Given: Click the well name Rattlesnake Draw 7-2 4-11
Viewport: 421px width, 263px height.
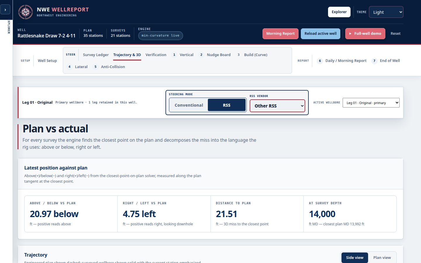Looking at the screenshot, I should [46, 36].
